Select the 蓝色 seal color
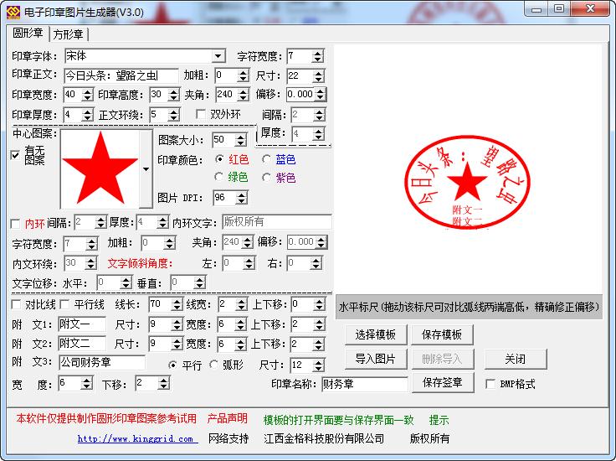 tap(266, 159)
